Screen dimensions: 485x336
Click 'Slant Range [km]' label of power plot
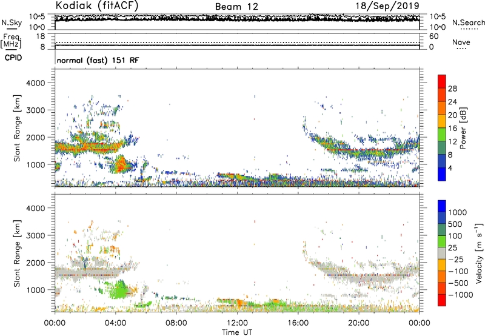(x=17, y=128)
